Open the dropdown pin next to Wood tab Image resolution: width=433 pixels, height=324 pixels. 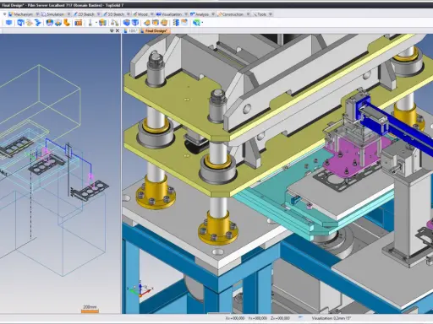151,14
